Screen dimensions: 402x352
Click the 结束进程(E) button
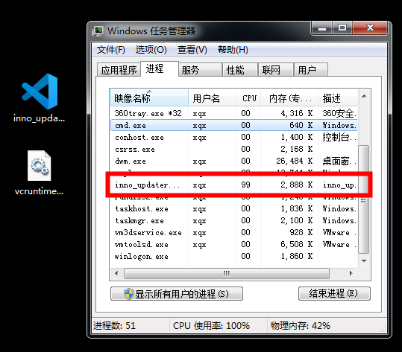334,293
